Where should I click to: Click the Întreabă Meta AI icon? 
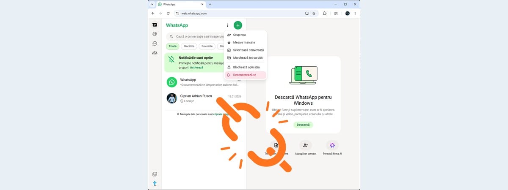(332, 145)
